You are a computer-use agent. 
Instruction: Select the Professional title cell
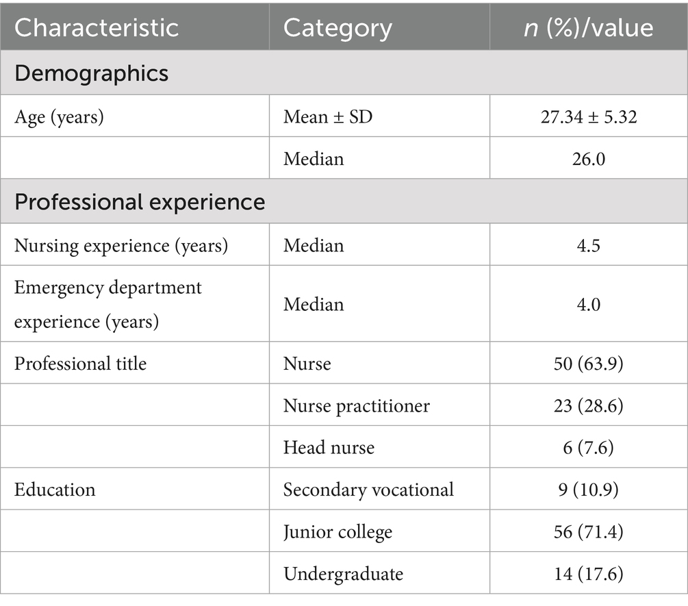tap(80, 362)
